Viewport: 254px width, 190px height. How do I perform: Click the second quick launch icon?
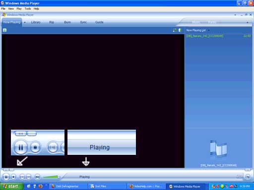(x=35, y=187)
